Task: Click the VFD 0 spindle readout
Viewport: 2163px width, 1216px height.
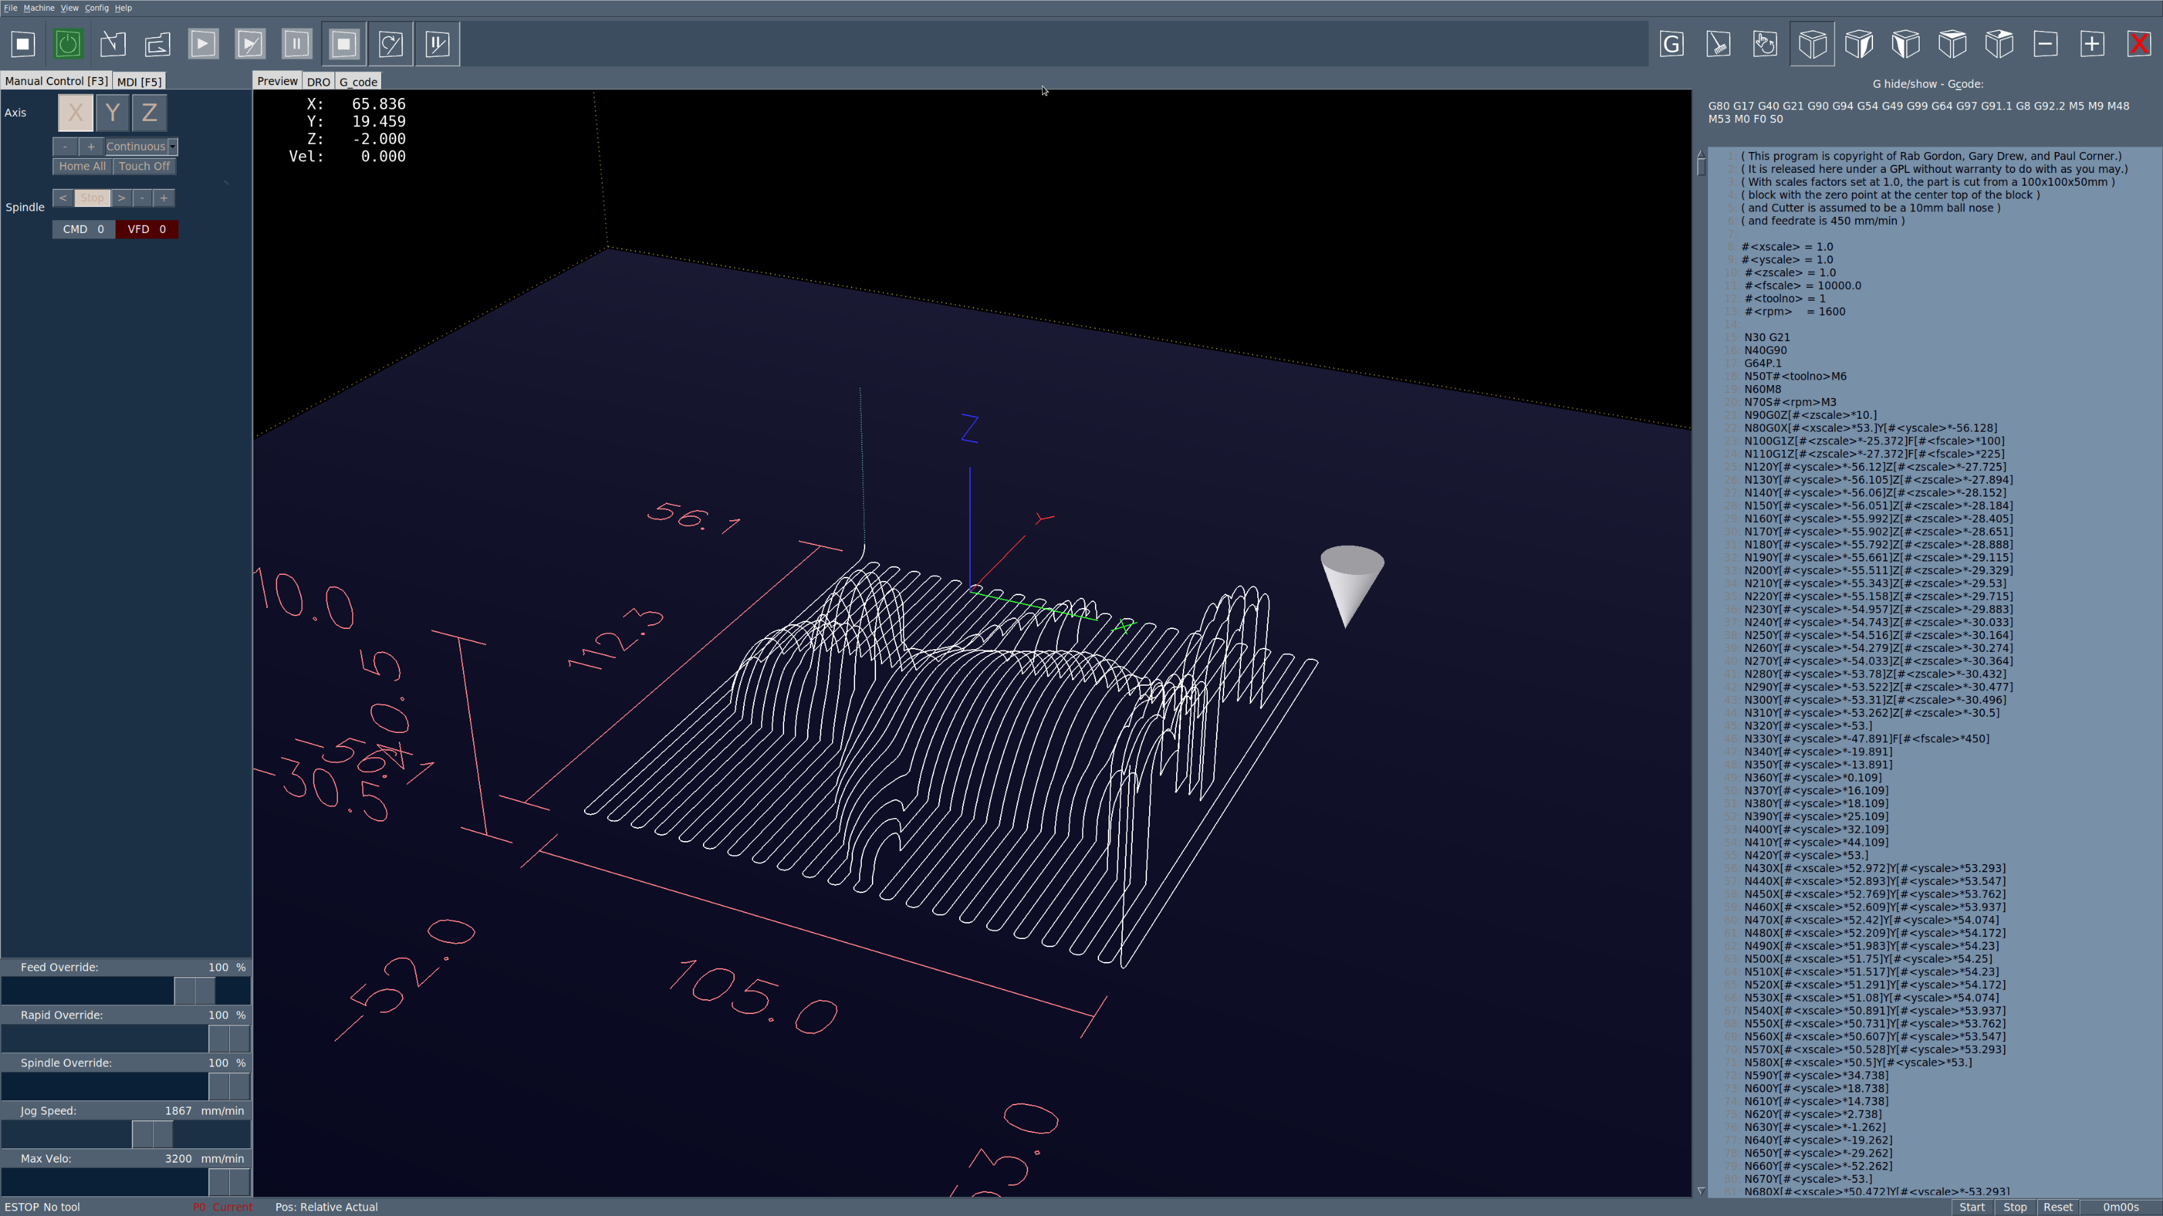Action: tap(147, 229)
